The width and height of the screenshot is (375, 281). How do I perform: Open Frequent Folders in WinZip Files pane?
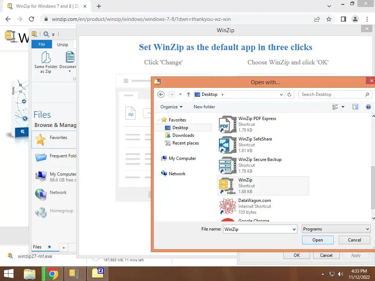click(54, 158)
